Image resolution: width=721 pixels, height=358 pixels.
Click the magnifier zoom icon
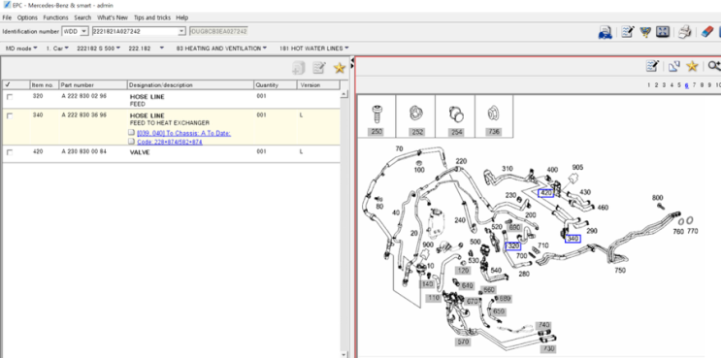coord(714,66)
